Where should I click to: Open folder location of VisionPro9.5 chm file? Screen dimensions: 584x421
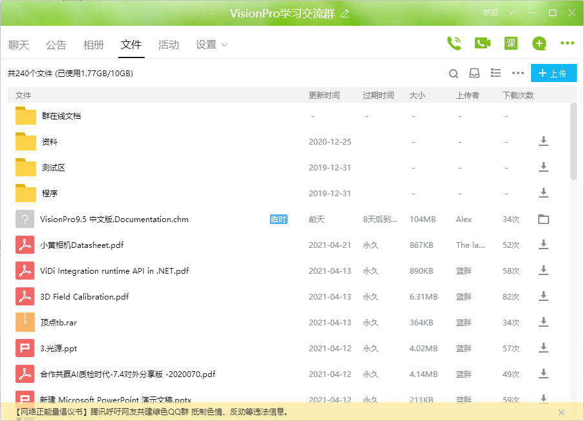543,220
